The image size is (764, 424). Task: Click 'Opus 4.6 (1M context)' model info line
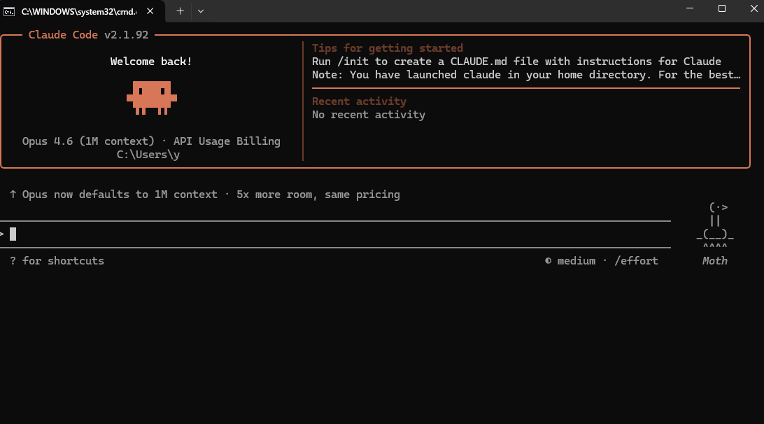[151, 141]
